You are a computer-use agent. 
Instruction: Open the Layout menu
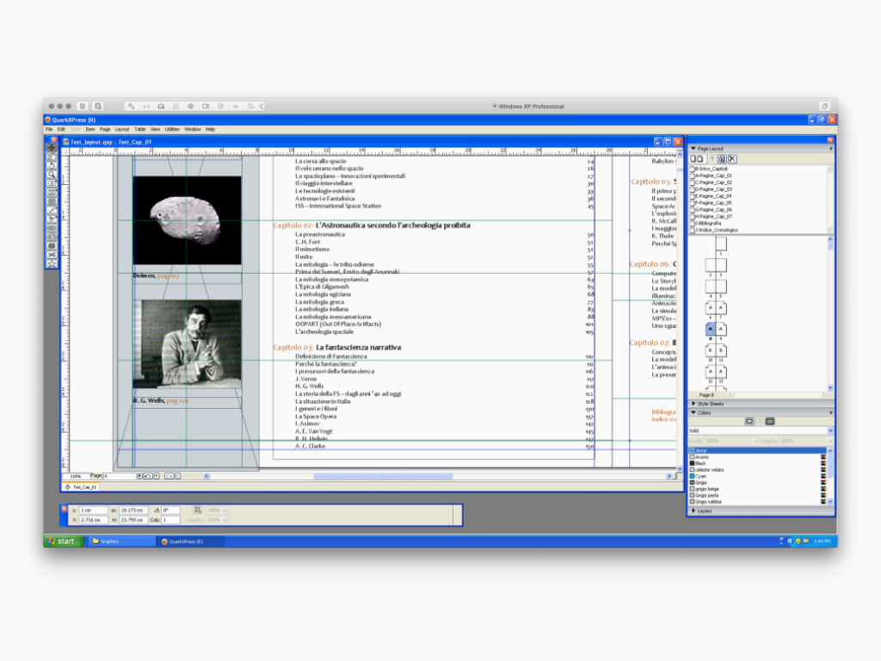pos(122,129)
